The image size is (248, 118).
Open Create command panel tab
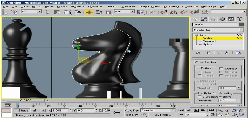[x=195, y=19]
